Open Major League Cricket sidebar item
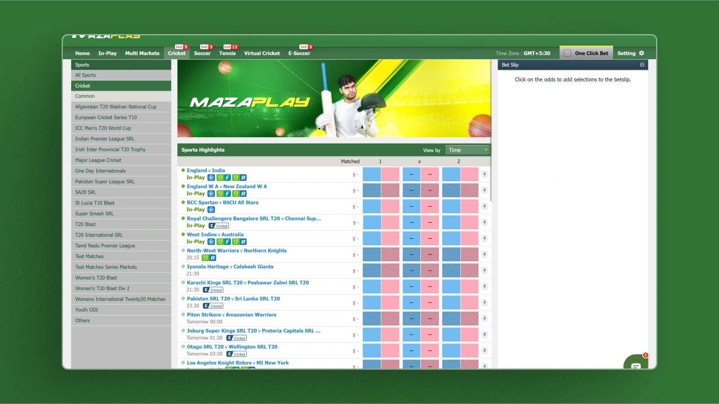The image size is (719, 404). pos(121,160)
